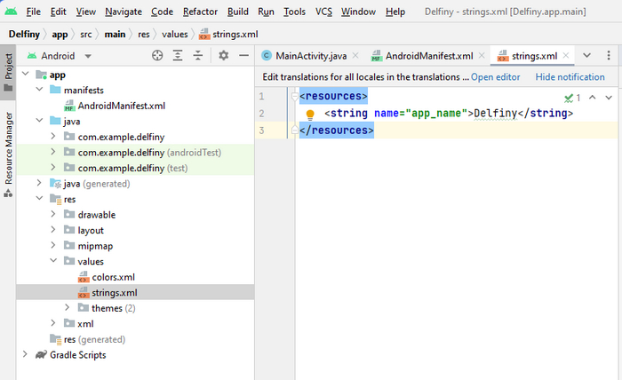
Task: Click the expand all icon in Project panel
Action: click(178, 55)
